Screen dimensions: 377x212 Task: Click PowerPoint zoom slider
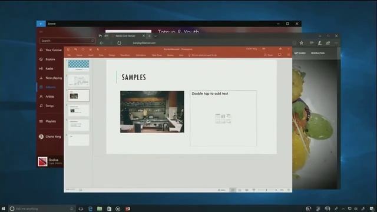coord(267,190)
